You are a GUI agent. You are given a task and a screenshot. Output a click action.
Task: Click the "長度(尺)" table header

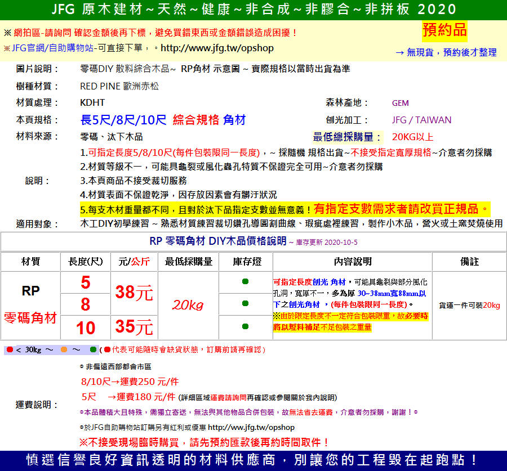pyautogui.click(x=86, y=262)
